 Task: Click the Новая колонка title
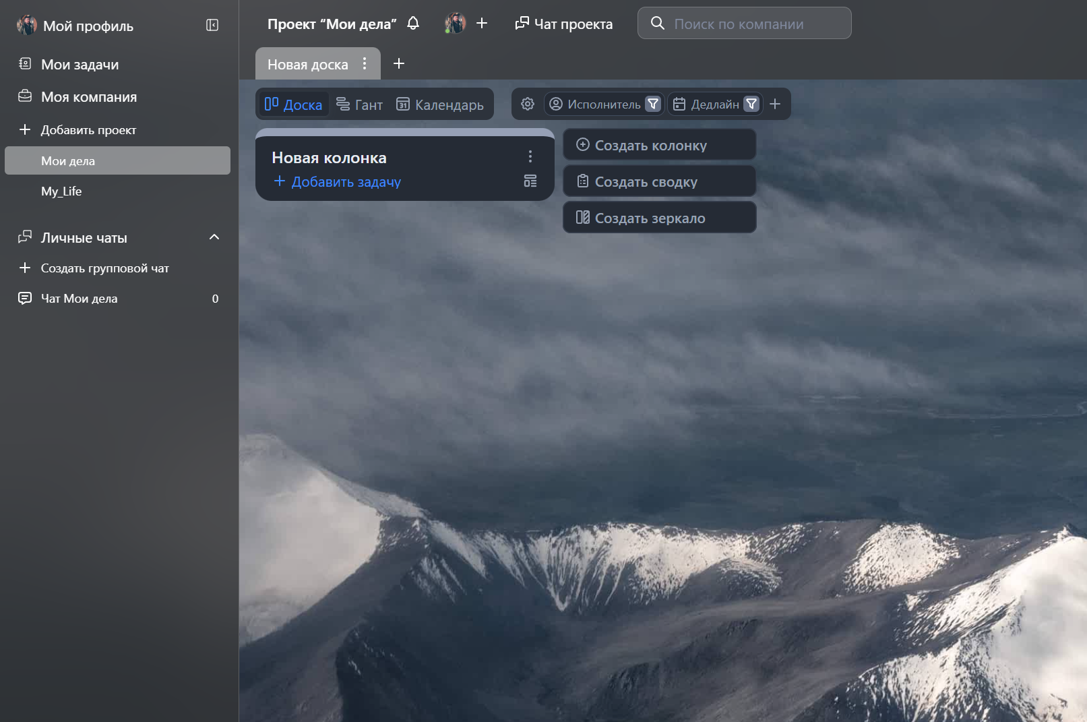(329, 158)
